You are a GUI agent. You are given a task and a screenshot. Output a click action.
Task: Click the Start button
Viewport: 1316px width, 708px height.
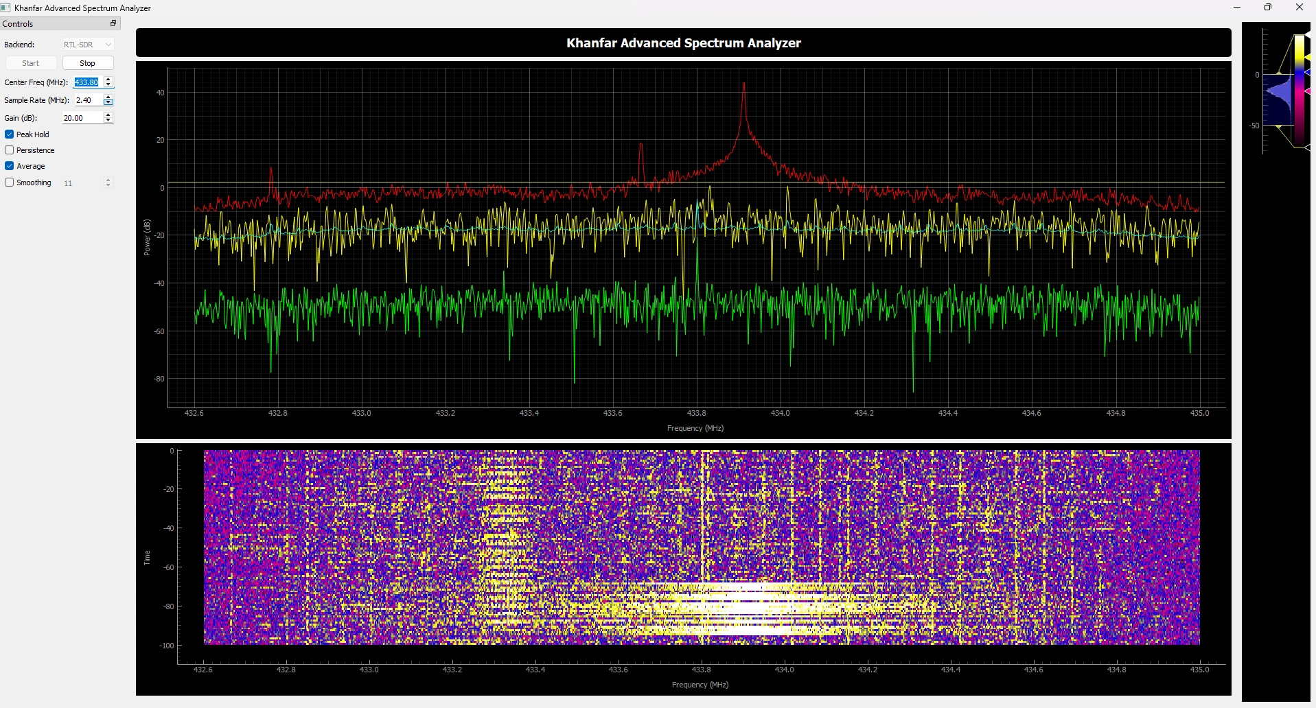point(31,63)
